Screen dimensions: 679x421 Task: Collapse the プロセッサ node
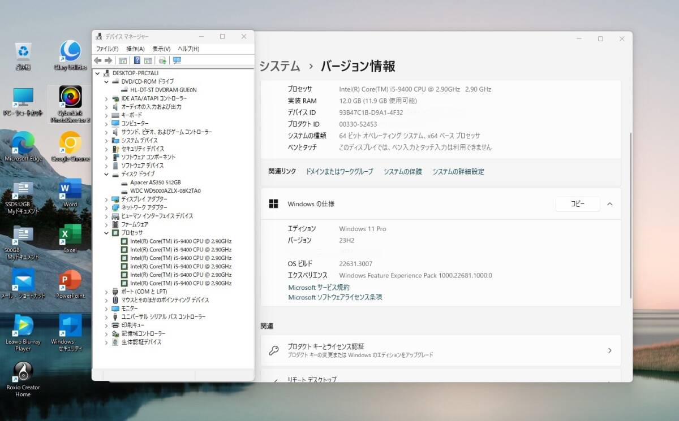coord(106,233)
